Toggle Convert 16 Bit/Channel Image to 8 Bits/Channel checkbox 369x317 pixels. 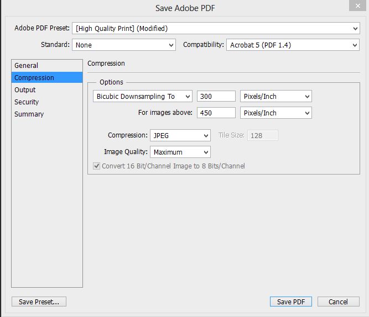point(96,166)
